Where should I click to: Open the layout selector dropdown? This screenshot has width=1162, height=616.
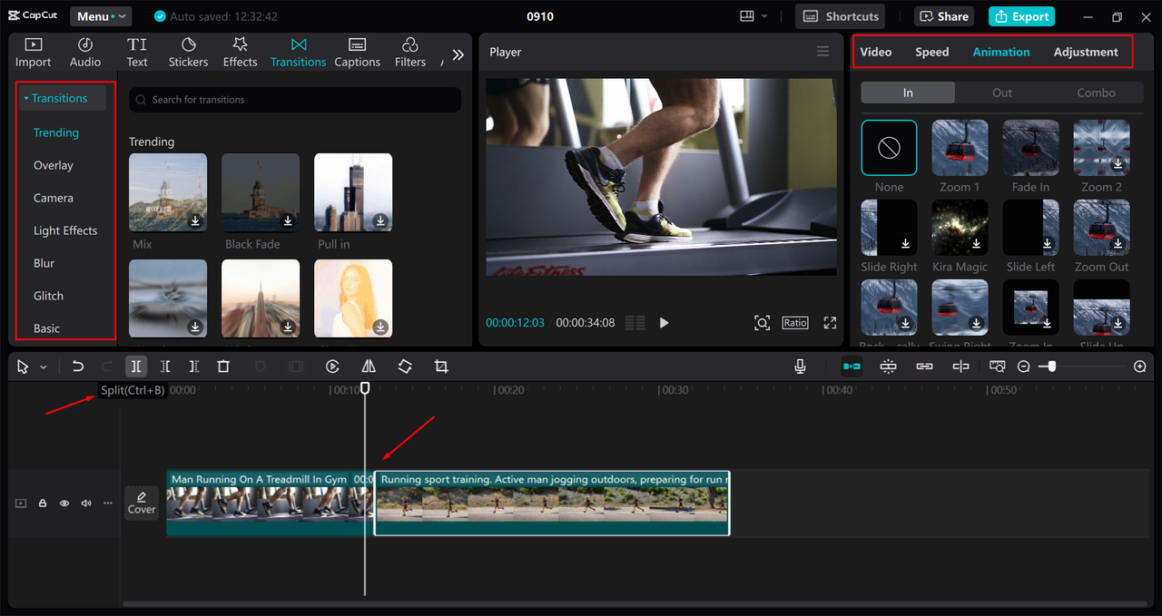tap(753, 16)
